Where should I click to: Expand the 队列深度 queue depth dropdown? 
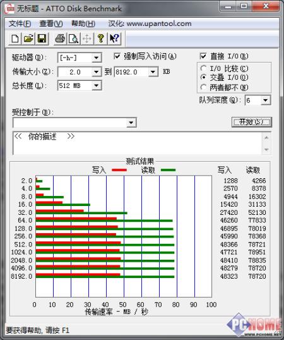point(266,100)
